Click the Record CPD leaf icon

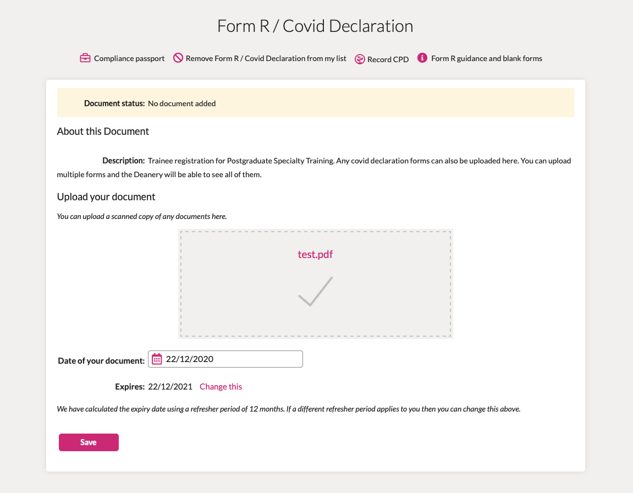pos(360,59)
